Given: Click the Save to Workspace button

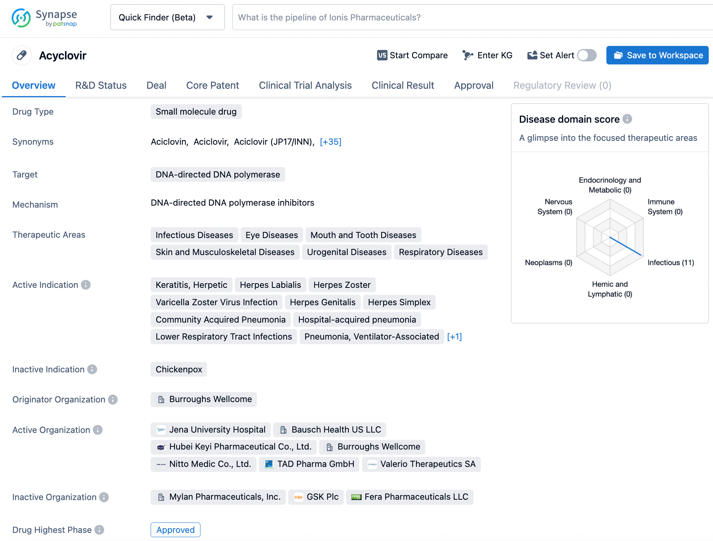Looking at the screenshot, I should (x=657, y=55).
